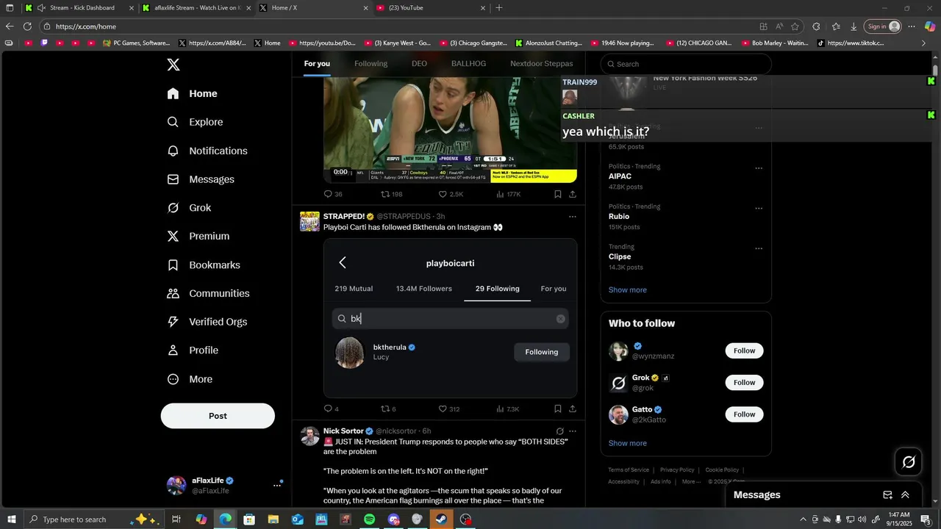The image size is (941, 529).
Task: Open browser Downloads icon
Action: click(854, 26)
